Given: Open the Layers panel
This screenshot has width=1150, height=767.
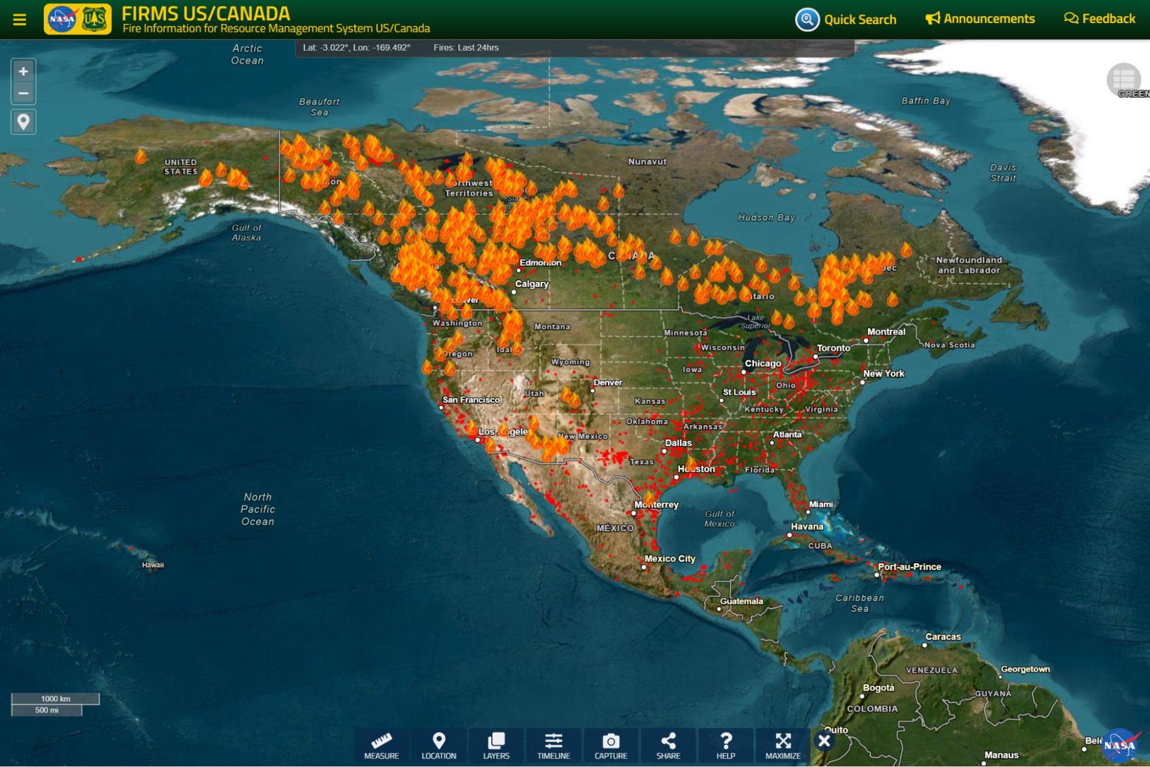Looking at the screenshot, I should [496, 746].
